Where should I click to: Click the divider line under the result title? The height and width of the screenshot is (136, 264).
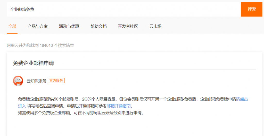(134, 70)
